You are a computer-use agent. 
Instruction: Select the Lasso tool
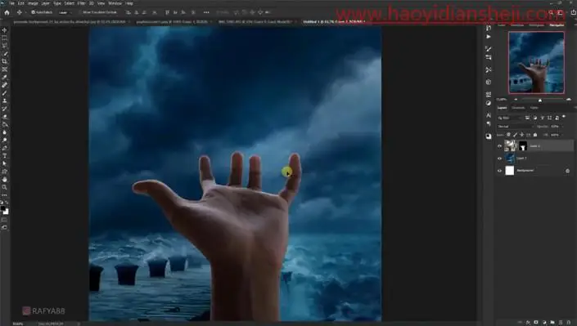point(4,46)
